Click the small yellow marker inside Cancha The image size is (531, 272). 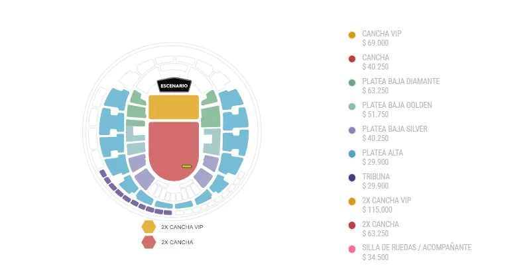tap(186, 166)
